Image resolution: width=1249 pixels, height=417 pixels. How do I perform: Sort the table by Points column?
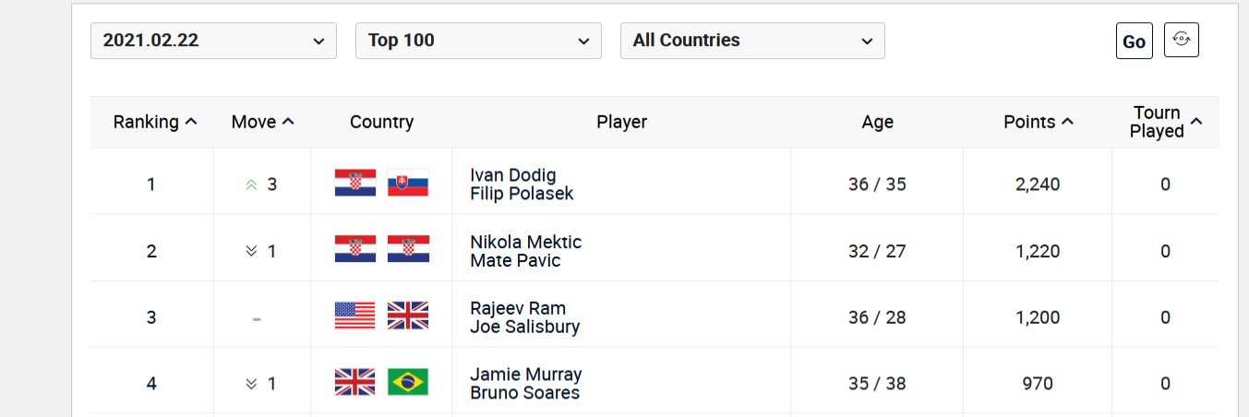point(1039,122)
